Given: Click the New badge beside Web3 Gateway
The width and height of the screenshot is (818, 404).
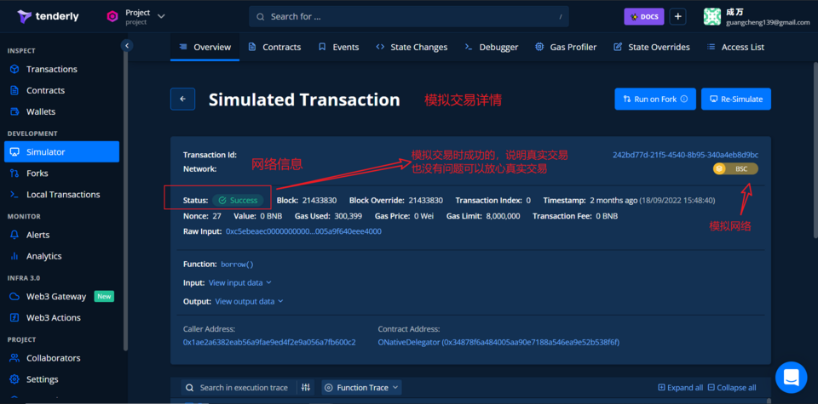Looking at the screenshot, I should [104, 296].
